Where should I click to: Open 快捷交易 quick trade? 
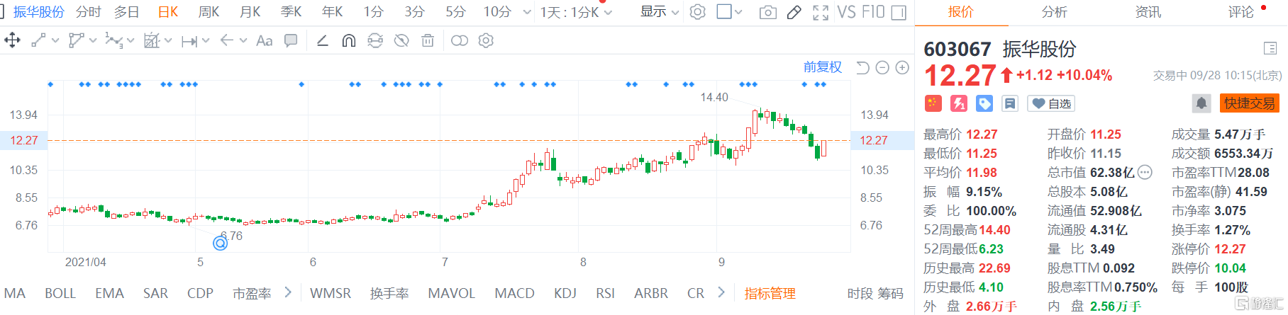click(x=1249, y=103)
